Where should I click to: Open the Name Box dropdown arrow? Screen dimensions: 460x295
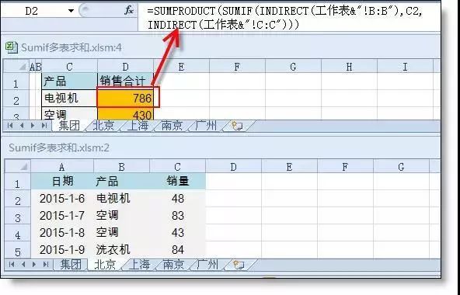[x=71, y=11]
